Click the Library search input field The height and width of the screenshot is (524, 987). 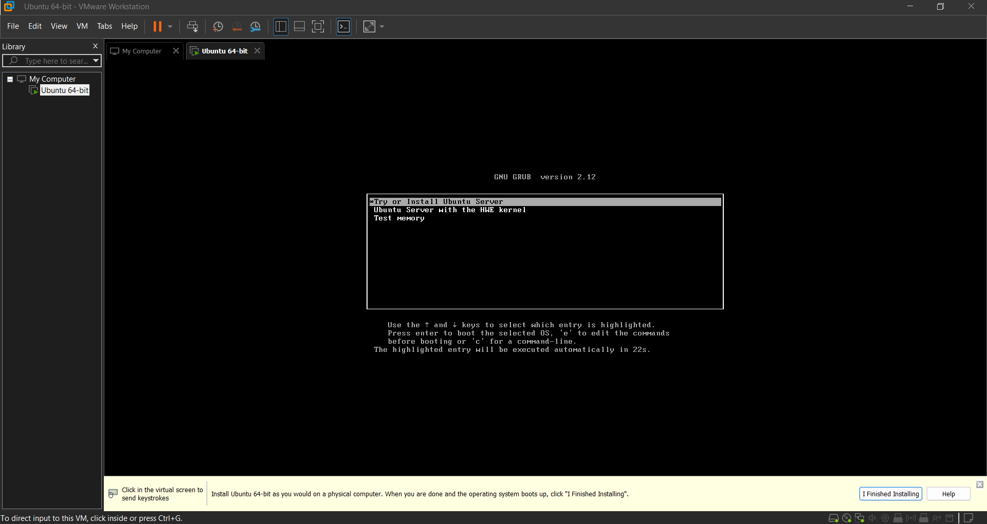click(56, 61)
